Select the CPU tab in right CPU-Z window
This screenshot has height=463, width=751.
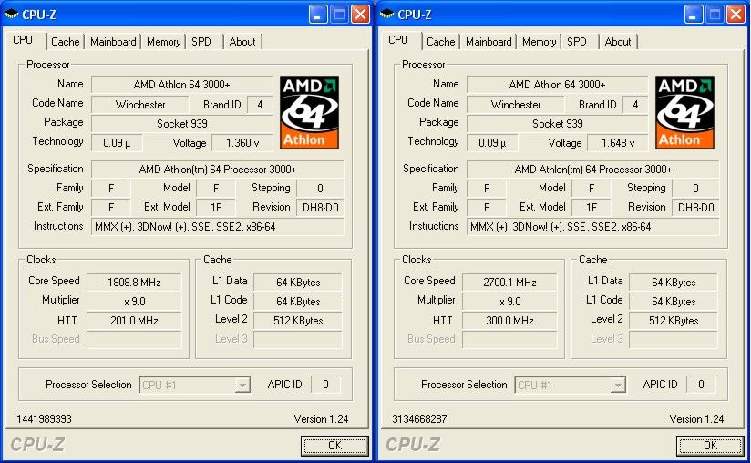point(398,40)
